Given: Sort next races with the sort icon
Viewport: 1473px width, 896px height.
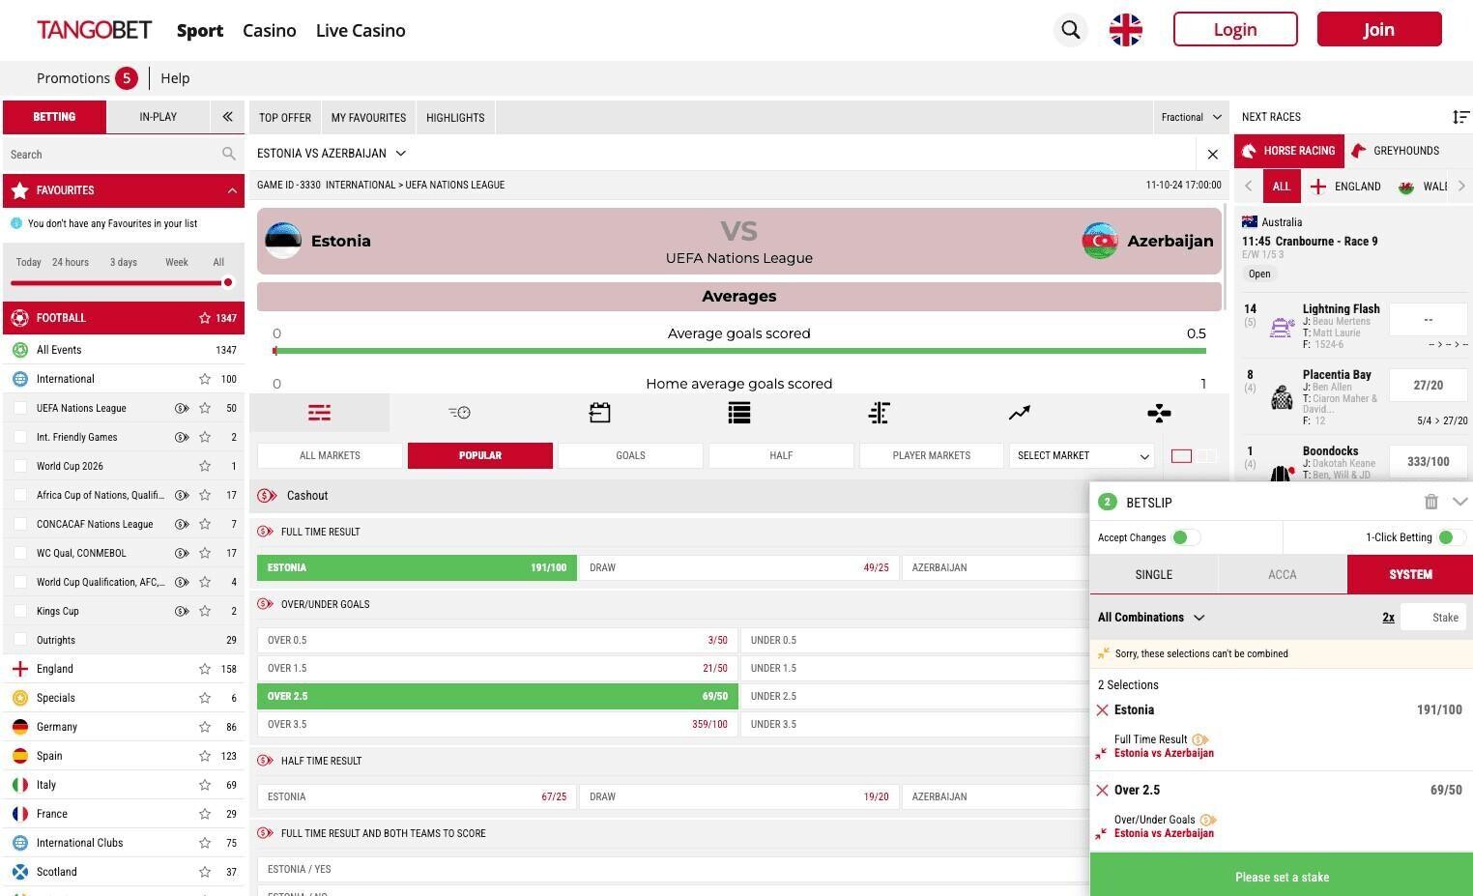Looking at the screenshot, I should 1460,117.
